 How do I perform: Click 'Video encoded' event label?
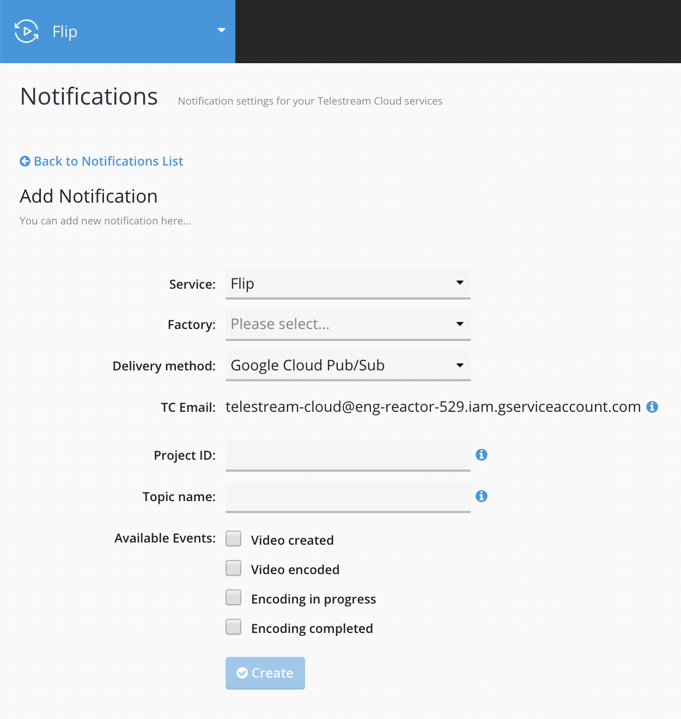point(295,570)
